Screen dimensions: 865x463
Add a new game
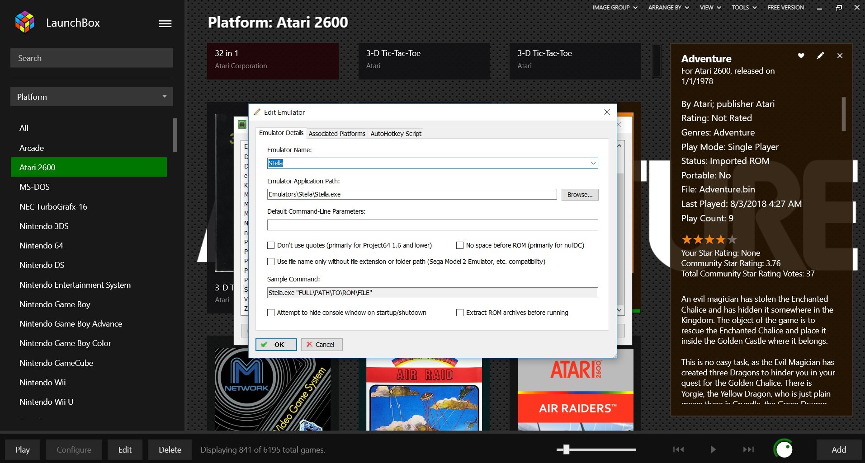click(839, 450)
